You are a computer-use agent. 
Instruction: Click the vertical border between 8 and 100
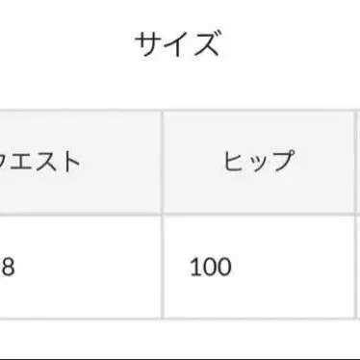point(163,267)
